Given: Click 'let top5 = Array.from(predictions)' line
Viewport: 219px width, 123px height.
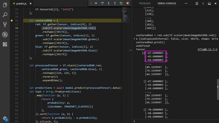Looking at the screenshot, I should [x=55, y=92].
